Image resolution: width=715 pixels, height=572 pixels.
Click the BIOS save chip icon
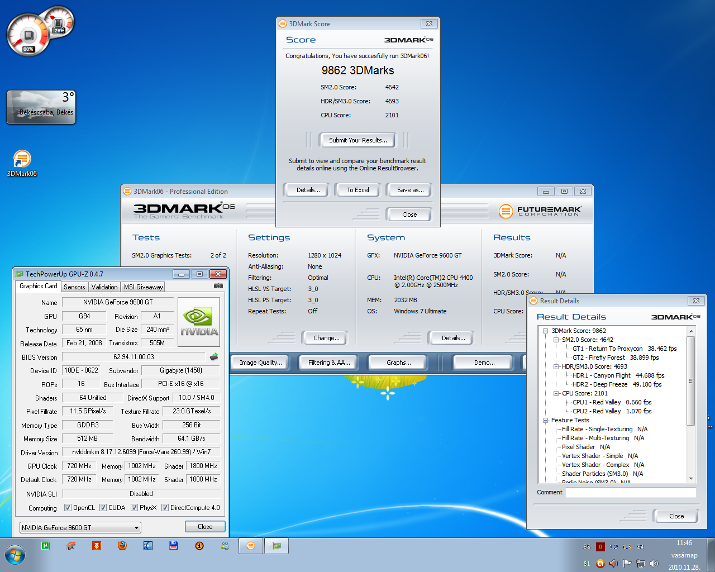(213, 357)
